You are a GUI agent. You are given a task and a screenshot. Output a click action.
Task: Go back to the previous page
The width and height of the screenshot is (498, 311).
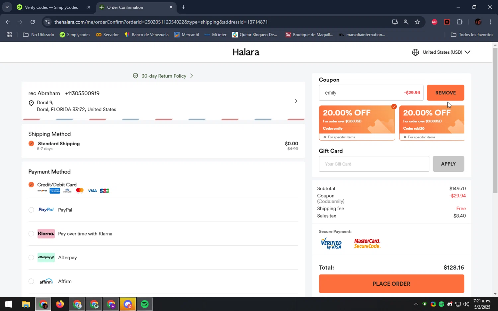8,22
